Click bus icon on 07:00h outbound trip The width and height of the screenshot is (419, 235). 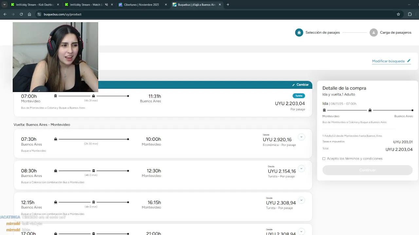56,96
